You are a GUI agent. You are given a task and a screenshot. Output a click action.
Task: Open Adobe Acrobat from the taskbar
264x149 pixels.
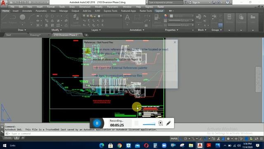click(x=209, y=145)
